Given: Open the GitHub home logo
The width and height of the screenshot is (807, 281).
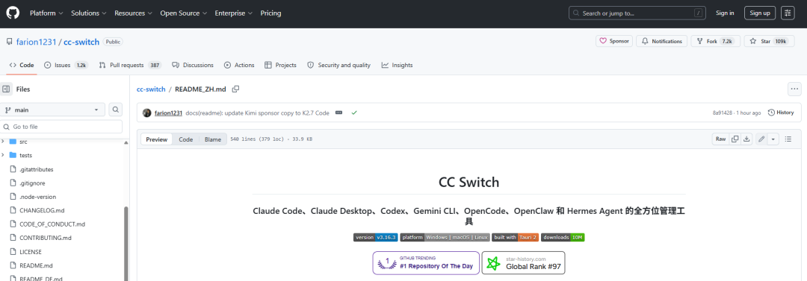Looking at the screenshot, I should (13, 13).
